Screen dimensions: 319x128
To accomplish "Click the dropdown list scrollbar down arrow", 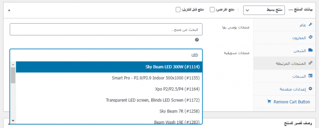I will tap(13, 121).
